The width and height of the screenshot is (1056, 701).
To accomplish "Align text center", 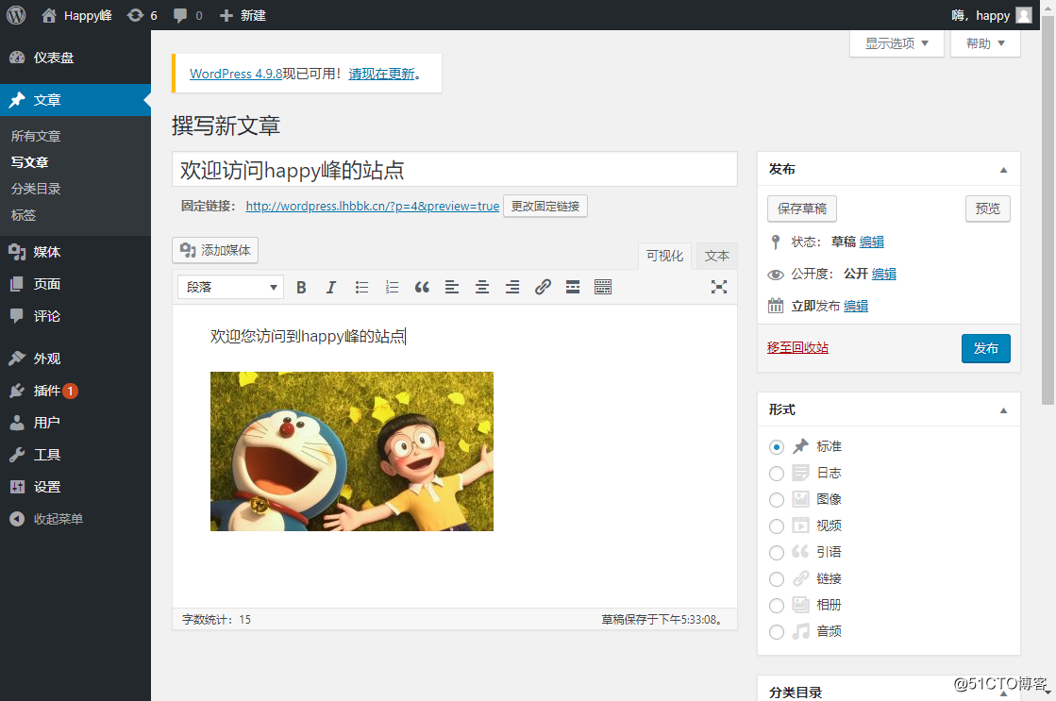I will (x=482, y=288).
